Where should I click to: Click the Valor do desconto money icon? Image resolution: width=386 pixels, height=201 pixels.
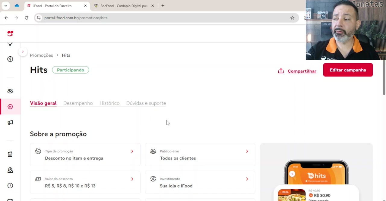[x=38, y=179]
